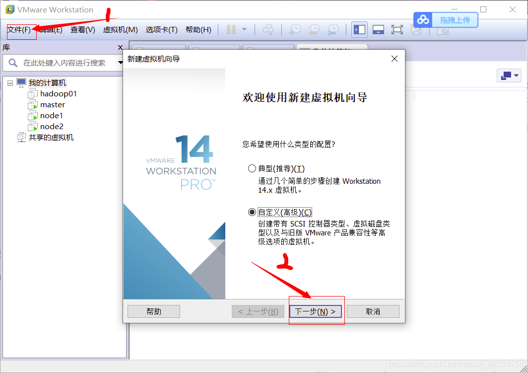Click the take snapshot toolbar icon

click(x=295, y=30)
